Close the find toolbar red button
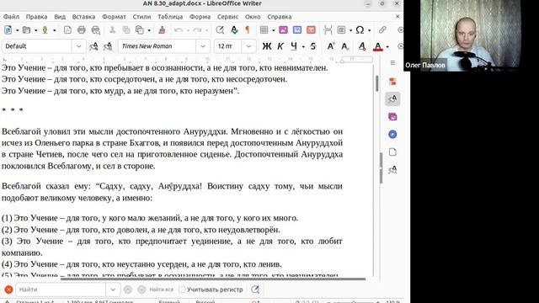 coord(9,290)
